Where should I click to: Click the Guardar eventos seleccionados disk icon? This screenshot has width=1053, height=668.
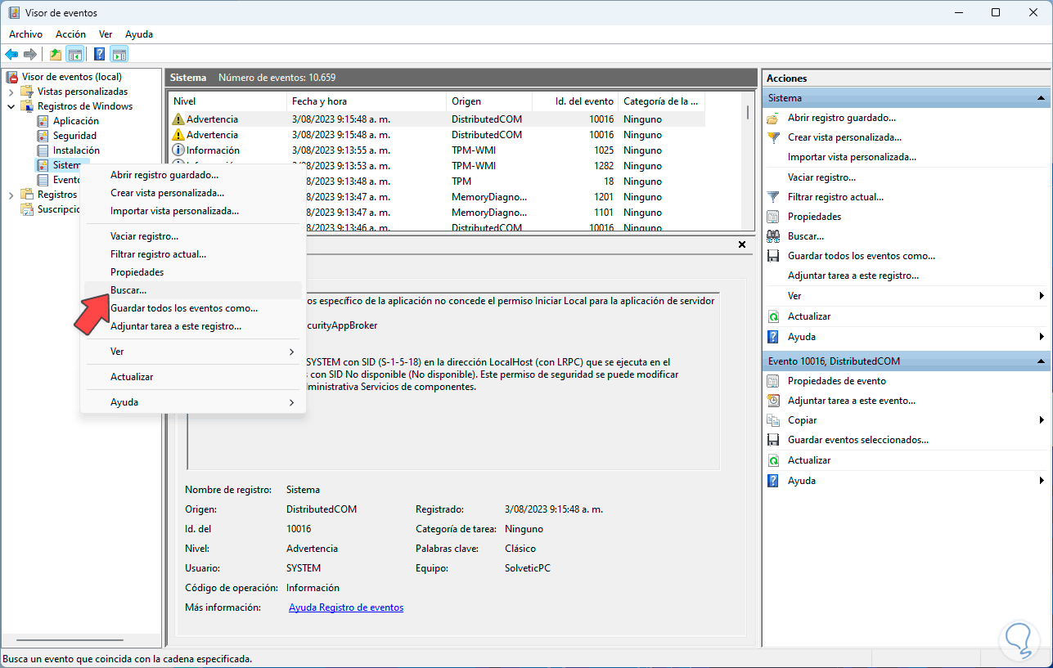[773, 440]
